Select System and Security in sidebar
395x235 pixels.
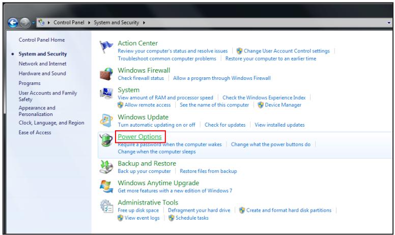[43, 54]
